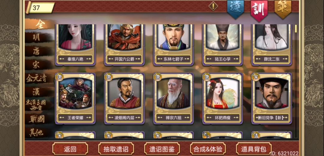Tap the gold 策 banner icon
The height and width of the screenshot is (156, 324).
pyautogui.click(x=283, y=9)
